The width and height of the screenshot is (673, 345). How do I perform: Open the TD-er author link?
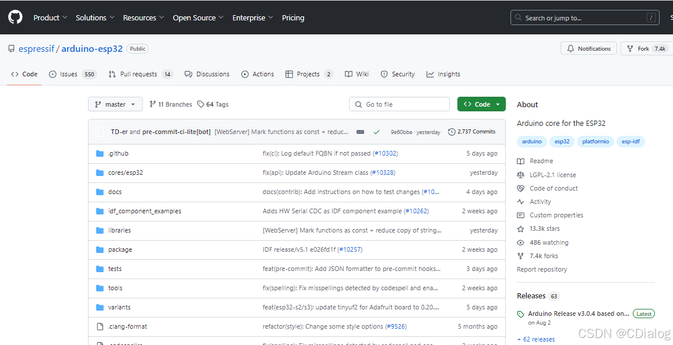click(119, 132)
